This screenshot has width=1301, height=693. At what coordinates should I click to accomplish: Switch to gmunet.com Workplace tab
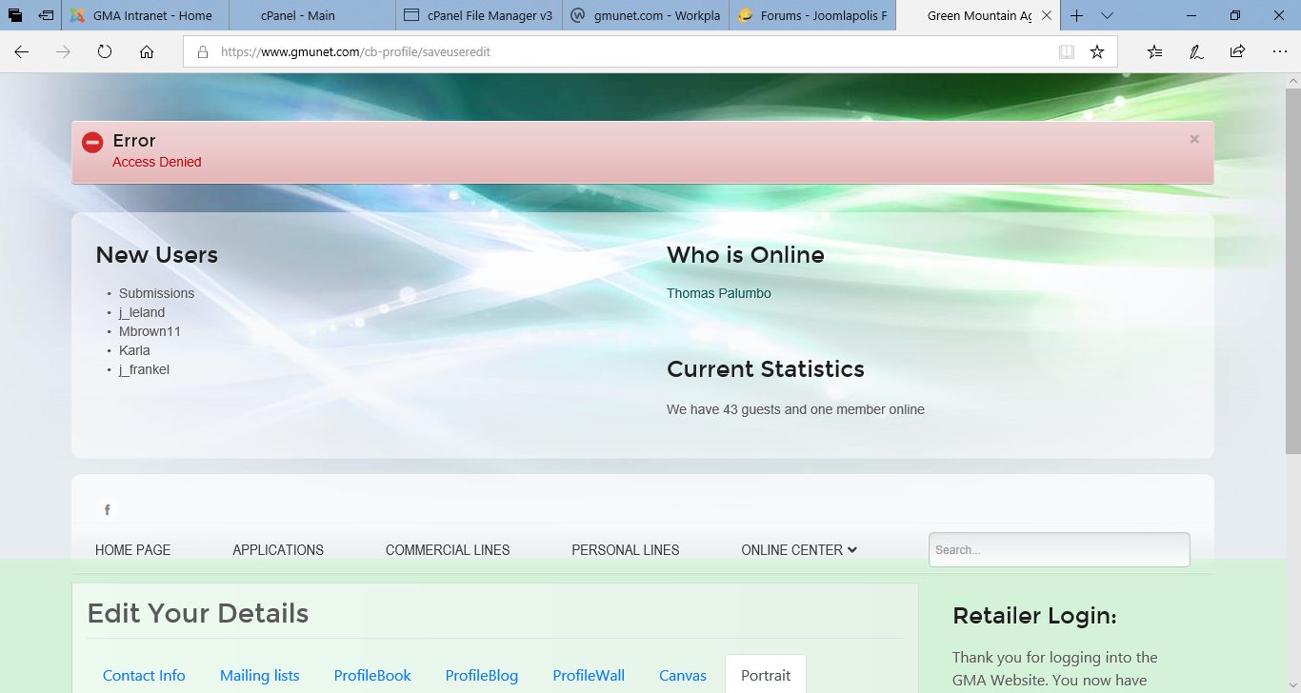click(646, 16)
